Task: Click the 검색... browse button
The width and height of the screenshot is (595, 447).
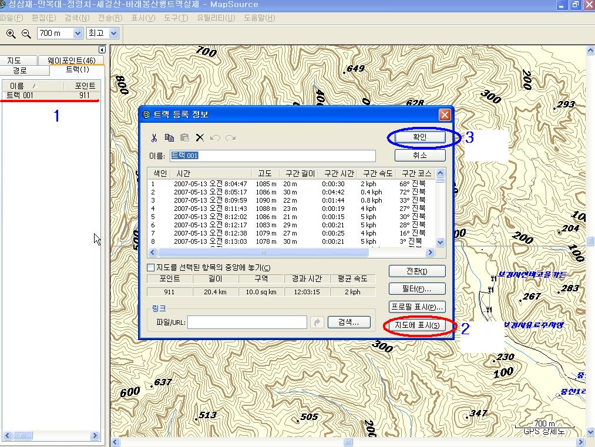Action: pyautogui.click(x=349, y=322)
